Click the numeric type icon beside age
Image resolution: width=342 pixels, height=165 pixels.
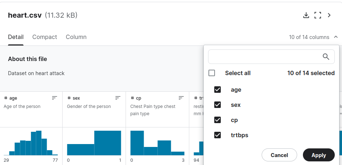click(x=6, y=98)
